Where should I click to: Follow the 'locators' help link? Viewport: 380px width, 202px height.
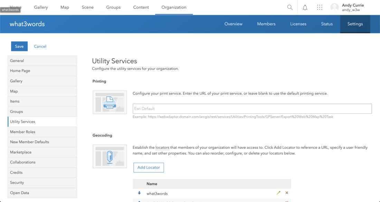162,147
